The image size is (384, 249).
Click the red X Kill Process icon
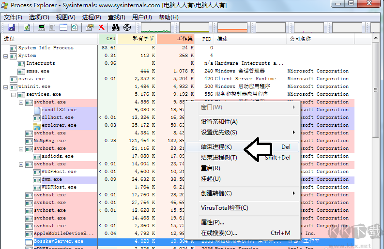pyautogui.click(x=102, y=28)
